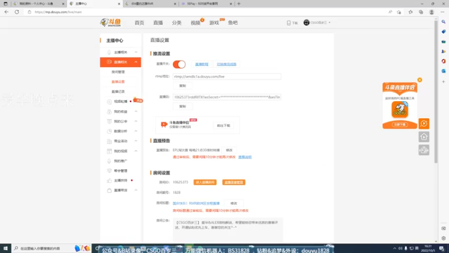Open the 国庆快乐 room title link
The height and width of the screenshot is (253, 449).
pos(196,204)
